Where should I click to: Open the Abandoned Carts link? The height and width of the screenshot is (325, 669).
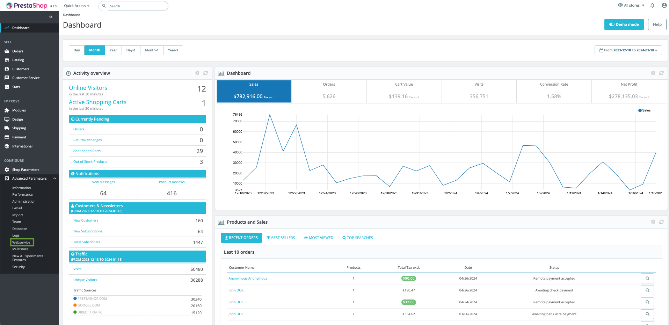coord(87,151)
